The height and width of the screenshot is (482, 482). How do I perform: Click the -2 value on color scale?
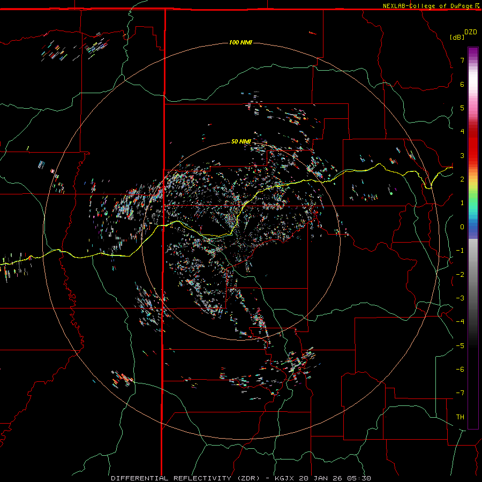pos(460,275)
